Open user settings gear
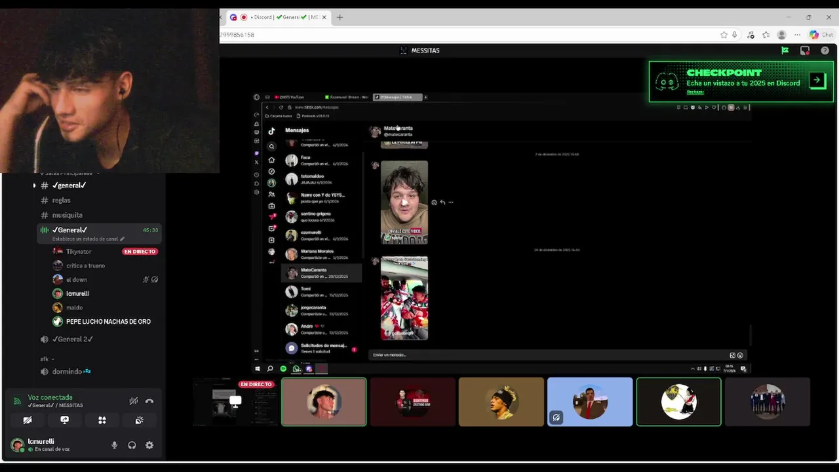The width and height of the screenshot is (839, 472). [149, 445]
